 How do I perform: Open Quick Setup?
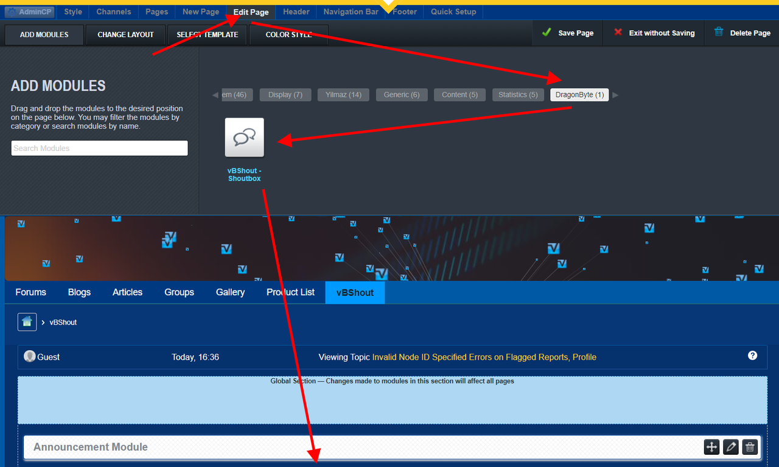[454, 12]
